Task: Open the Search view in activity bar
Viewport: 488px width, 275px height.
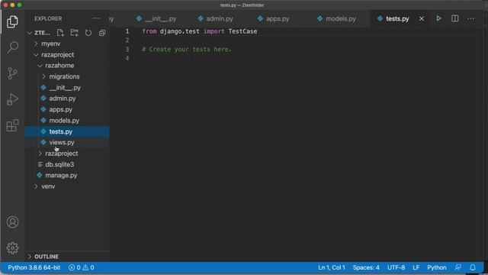Action: pos(12,47)
